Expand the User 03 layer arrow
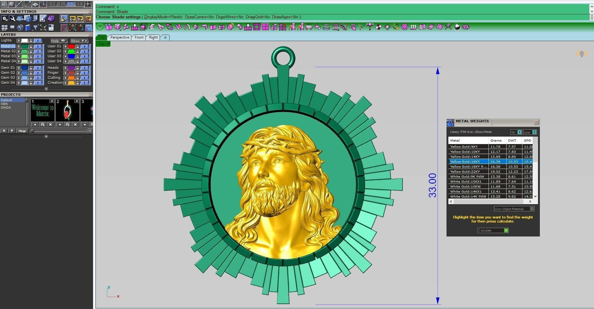 coord(65,56)
